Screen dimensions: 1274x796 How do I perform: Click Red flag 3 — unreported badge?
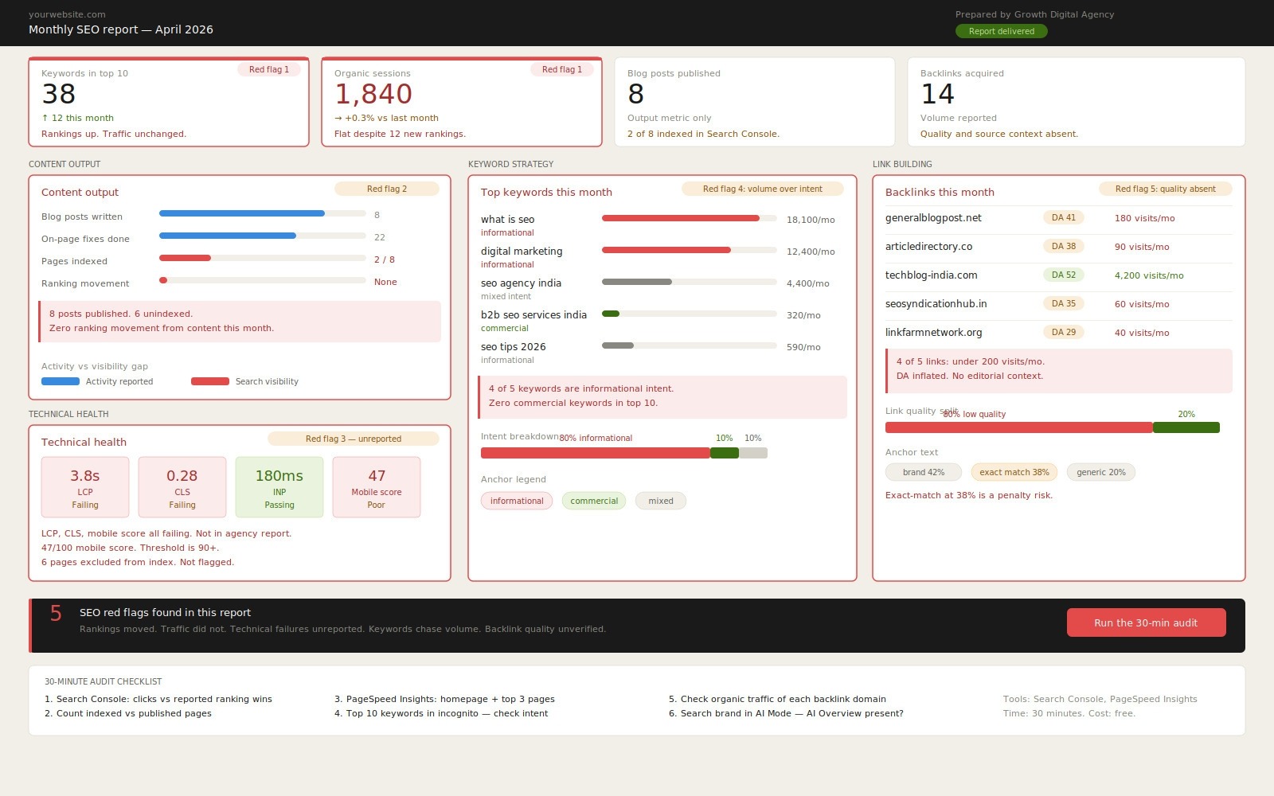(x=354, y=439)
